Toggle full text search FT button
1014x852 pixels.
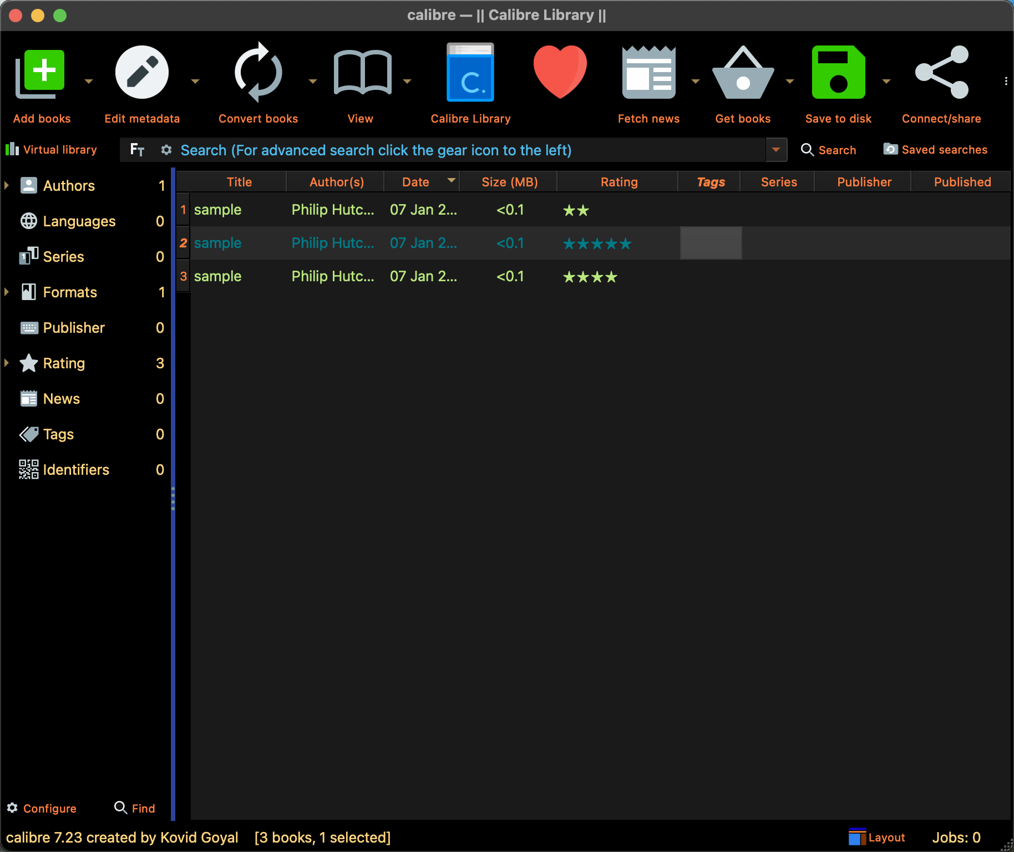pos(137,150)
